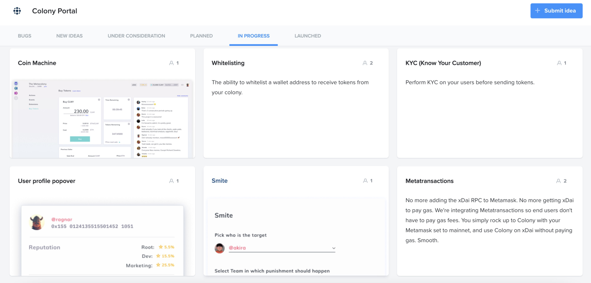
Task: Click the voter icon on Whitelisting card
Action: (x=365, y=63)
